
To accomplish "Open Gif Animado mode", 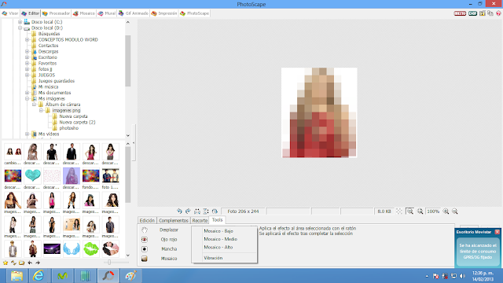I will (x=134, y=13).
